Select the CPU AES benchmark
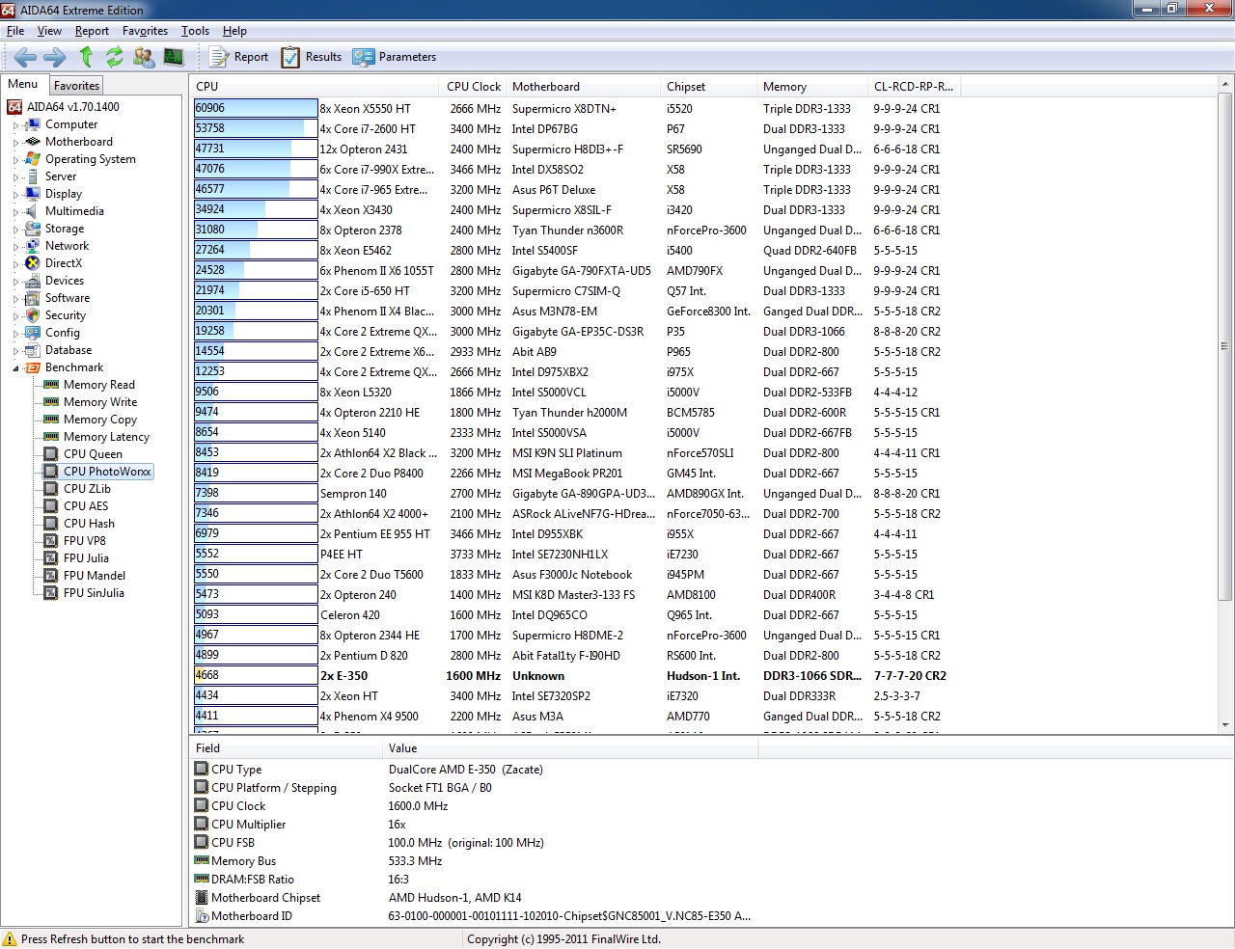The image size is (1235, 949). point(86,506)
